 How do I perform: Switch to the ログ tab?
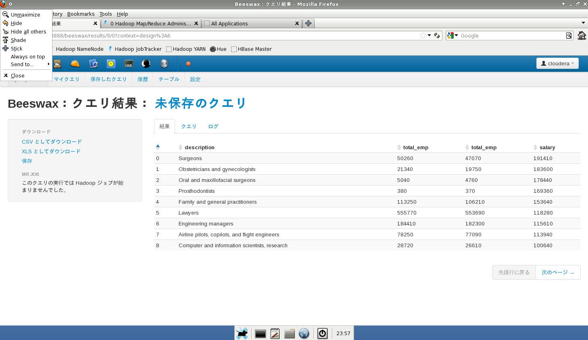pos(213,126)
